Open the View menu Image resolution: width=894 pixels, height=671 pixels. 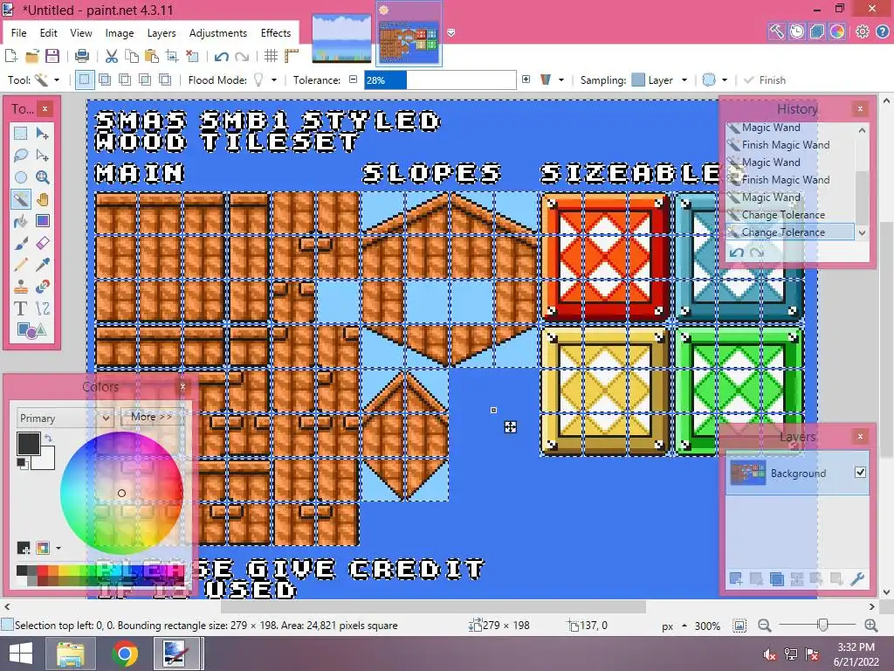coord(81,33)
